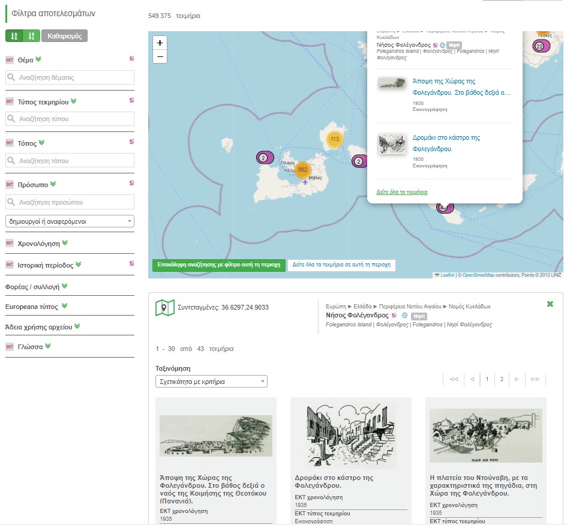Go to the next results page arrow
Viewport: 567px width, 525px height.
517,379
